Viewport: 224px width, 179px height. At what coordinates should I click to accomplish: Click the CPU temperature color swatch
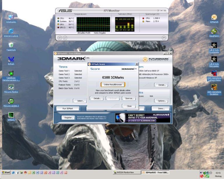(x=58, y=18)
